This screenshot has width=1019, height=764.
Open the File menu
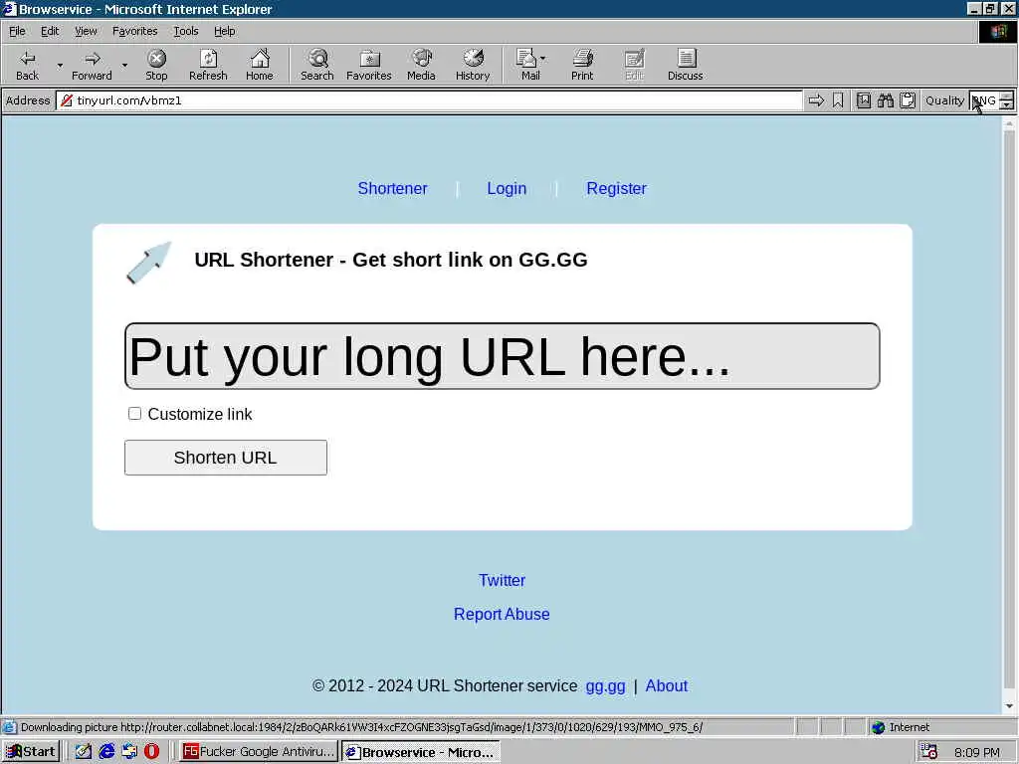pyautogui.click(x=17, y=31)
